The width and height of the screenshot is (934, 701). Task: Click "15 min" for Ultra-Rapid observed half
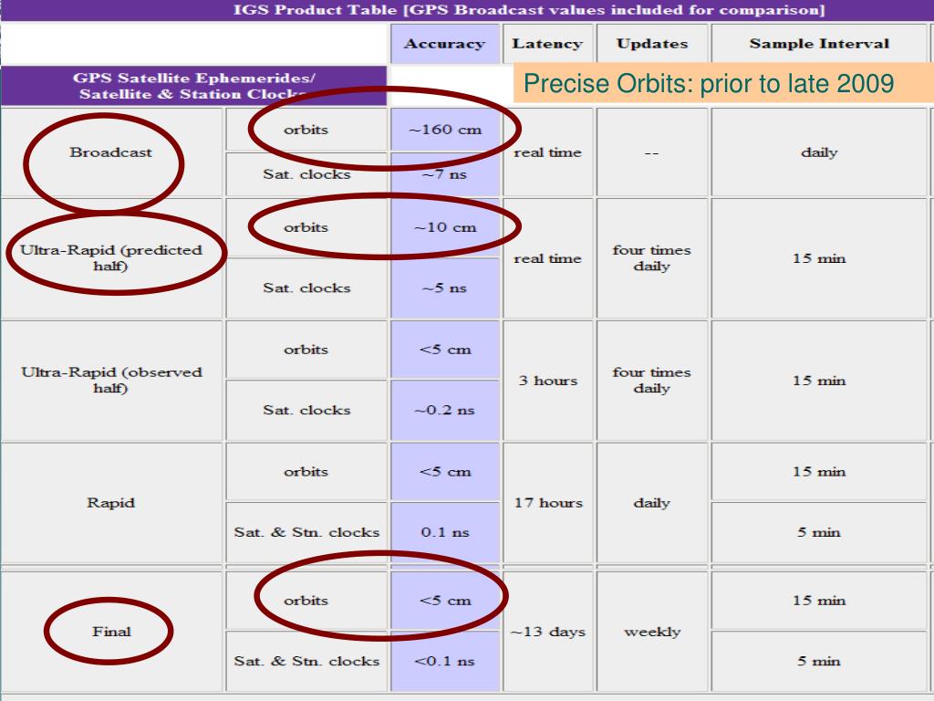tap(819, 381)
